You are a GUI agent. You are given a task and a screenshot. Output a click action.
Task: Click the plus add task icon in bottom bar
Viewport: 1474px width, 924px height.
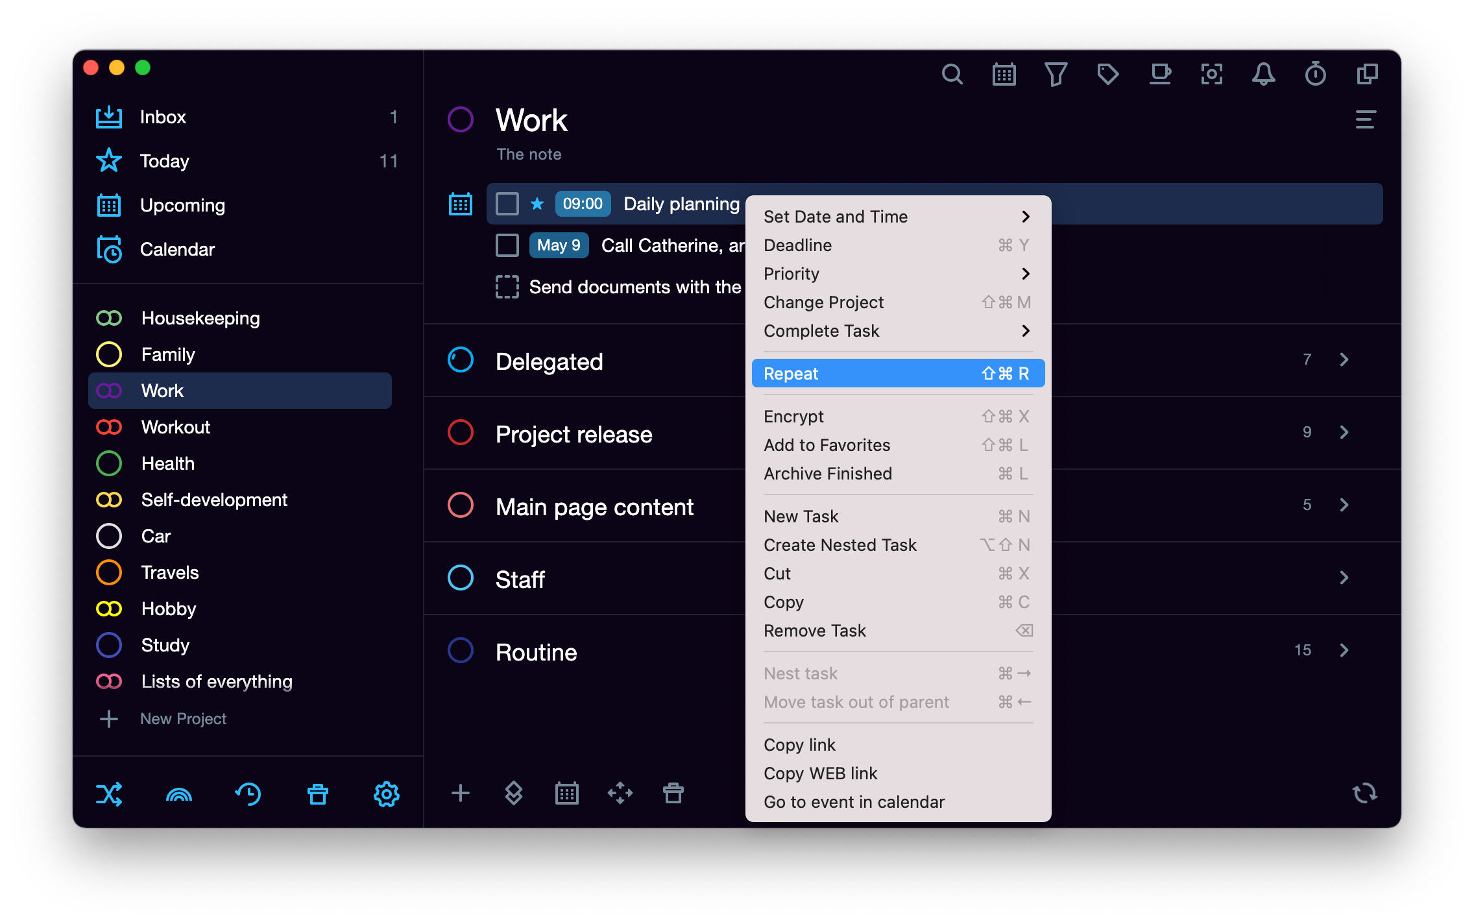pos(460,793)
